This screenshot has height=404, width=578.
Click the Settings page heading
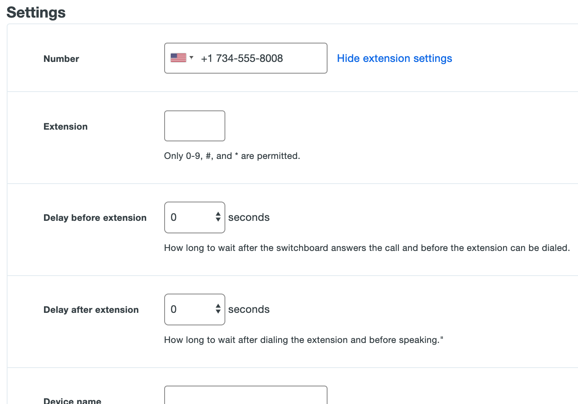coord(36,12)
